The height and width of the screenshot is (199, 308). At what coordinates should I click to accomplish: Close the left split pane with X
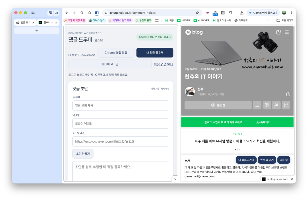pyautogui.click(x=175, y=179)
